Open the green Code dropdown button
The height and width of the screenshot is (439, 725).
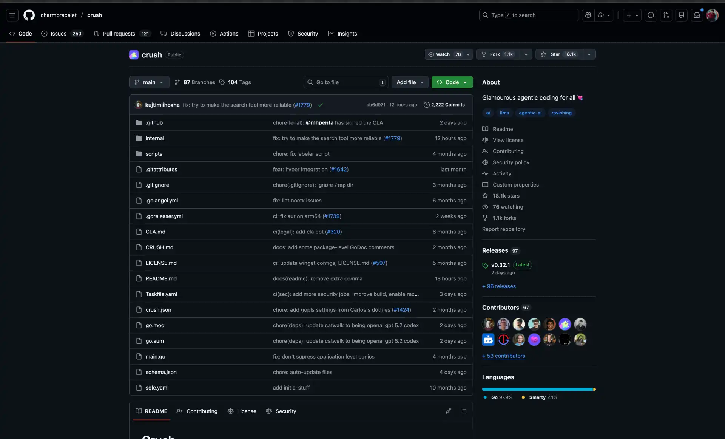pyautogui.click(x=452, y=82)
